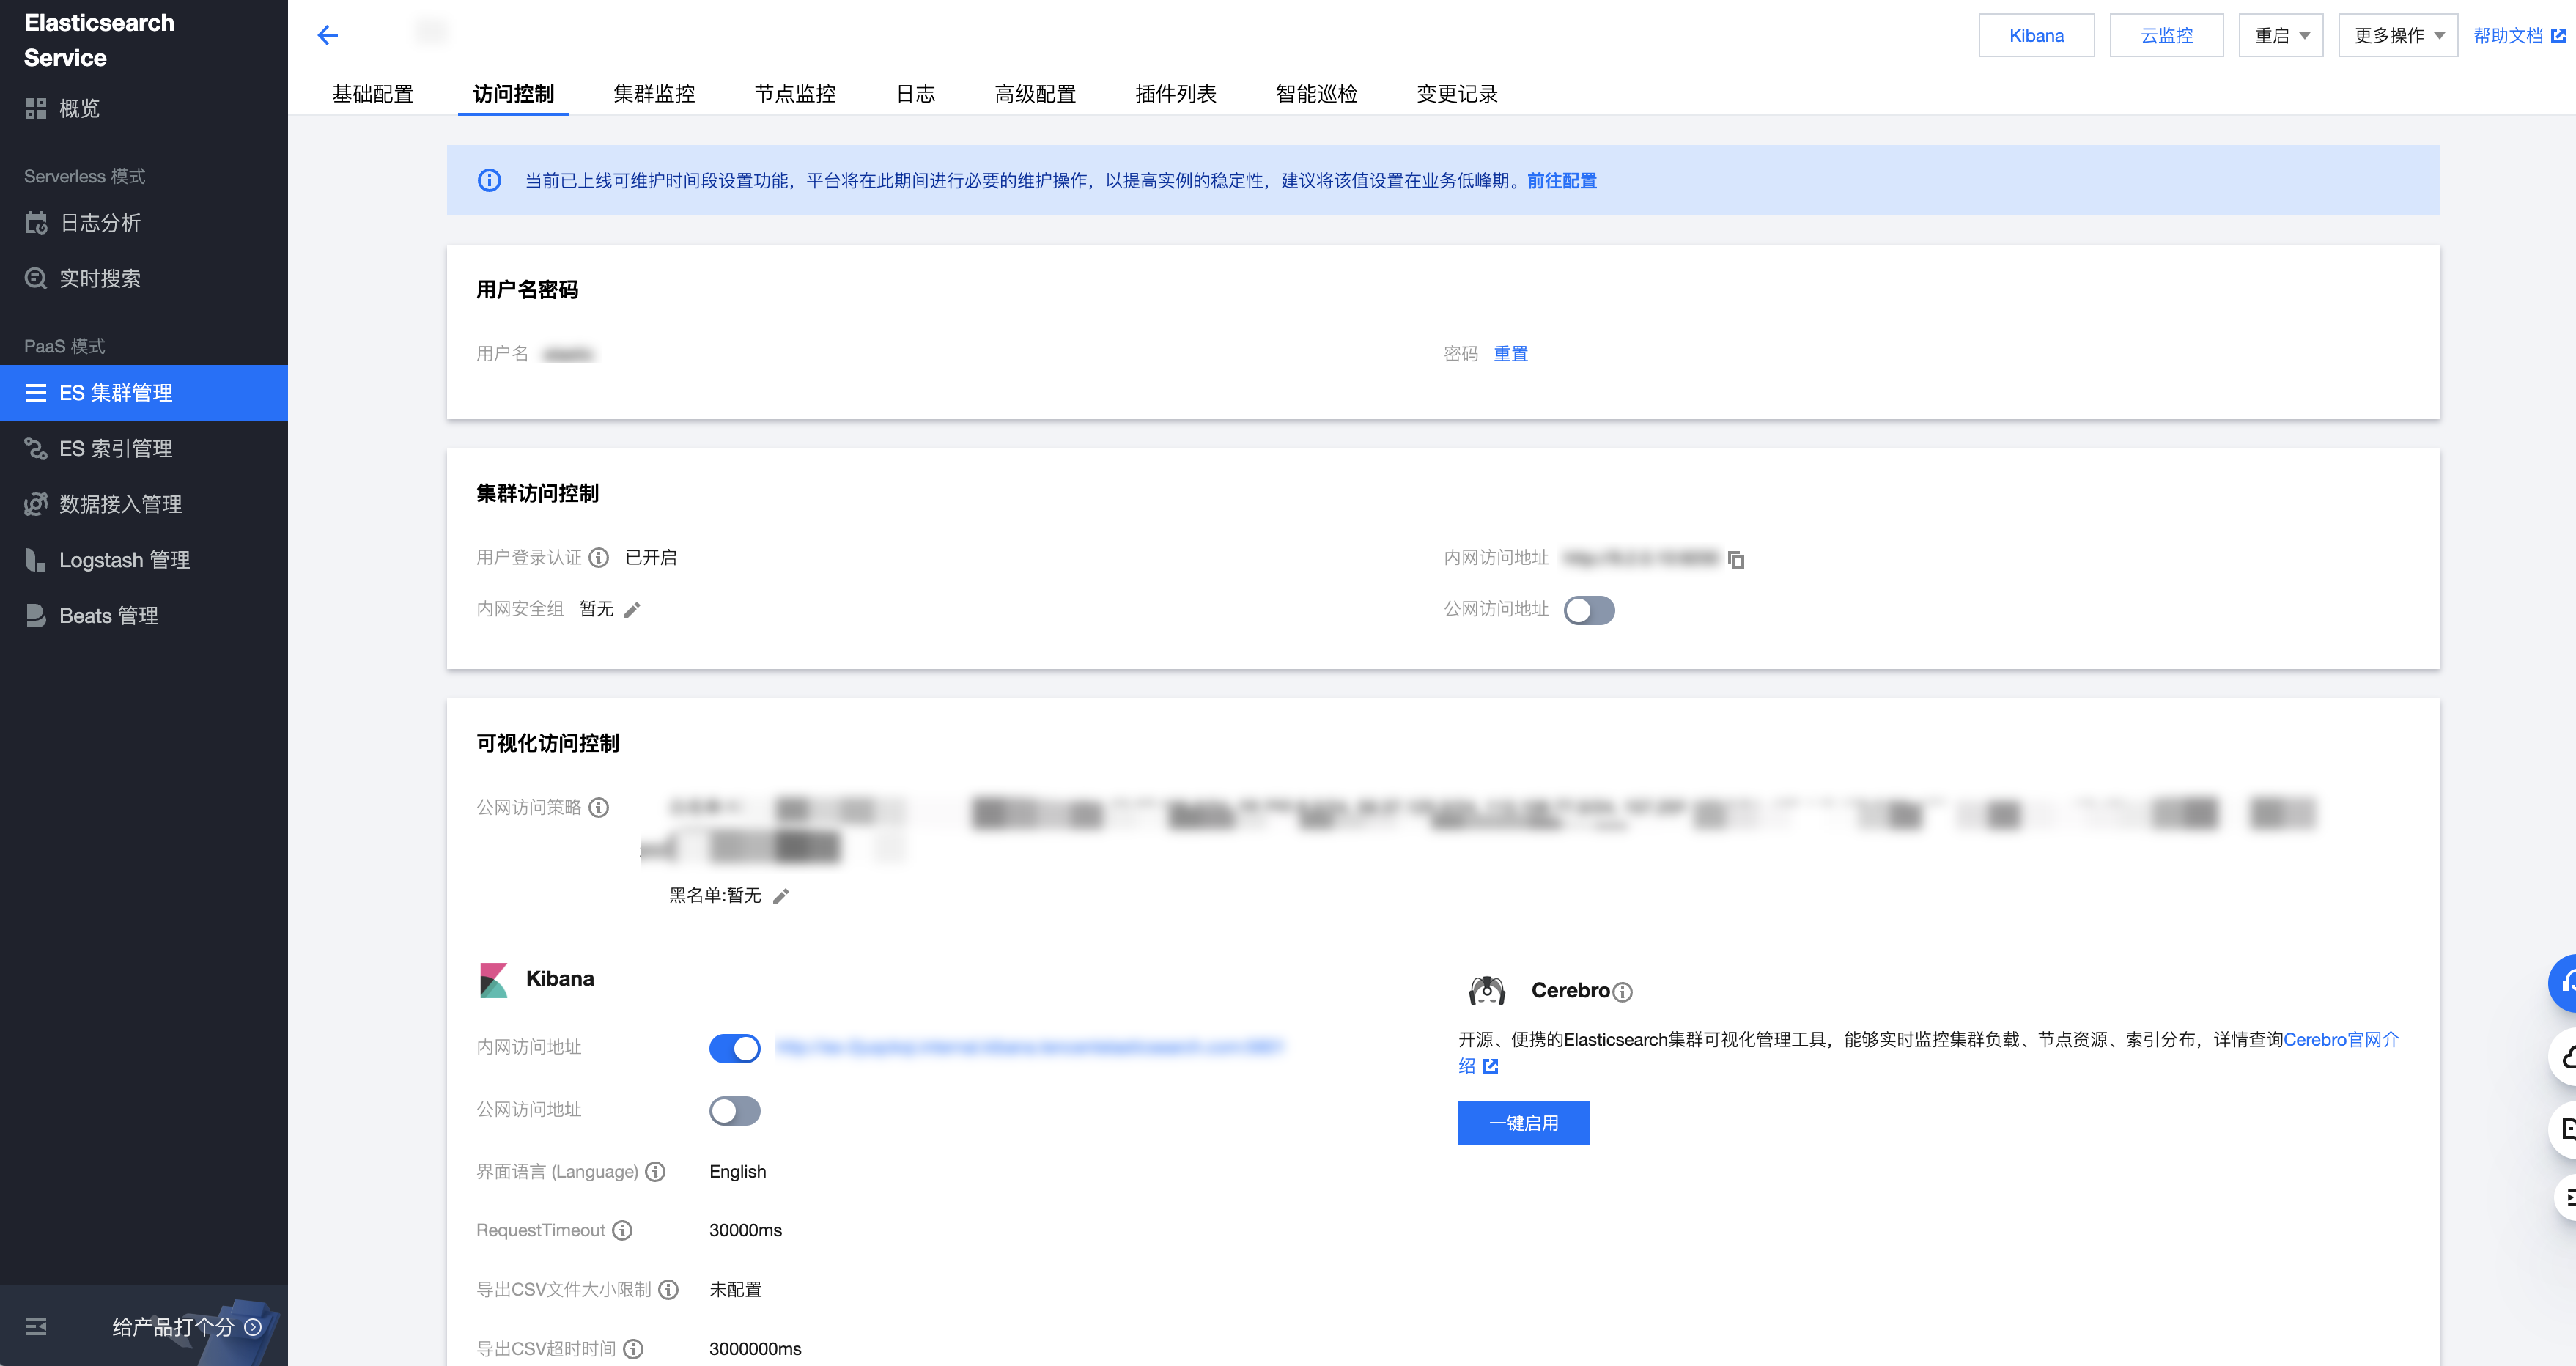Enable the cluster 公网访问地址 toggle
2576x1366 pixels.
tap(1589, 610)
